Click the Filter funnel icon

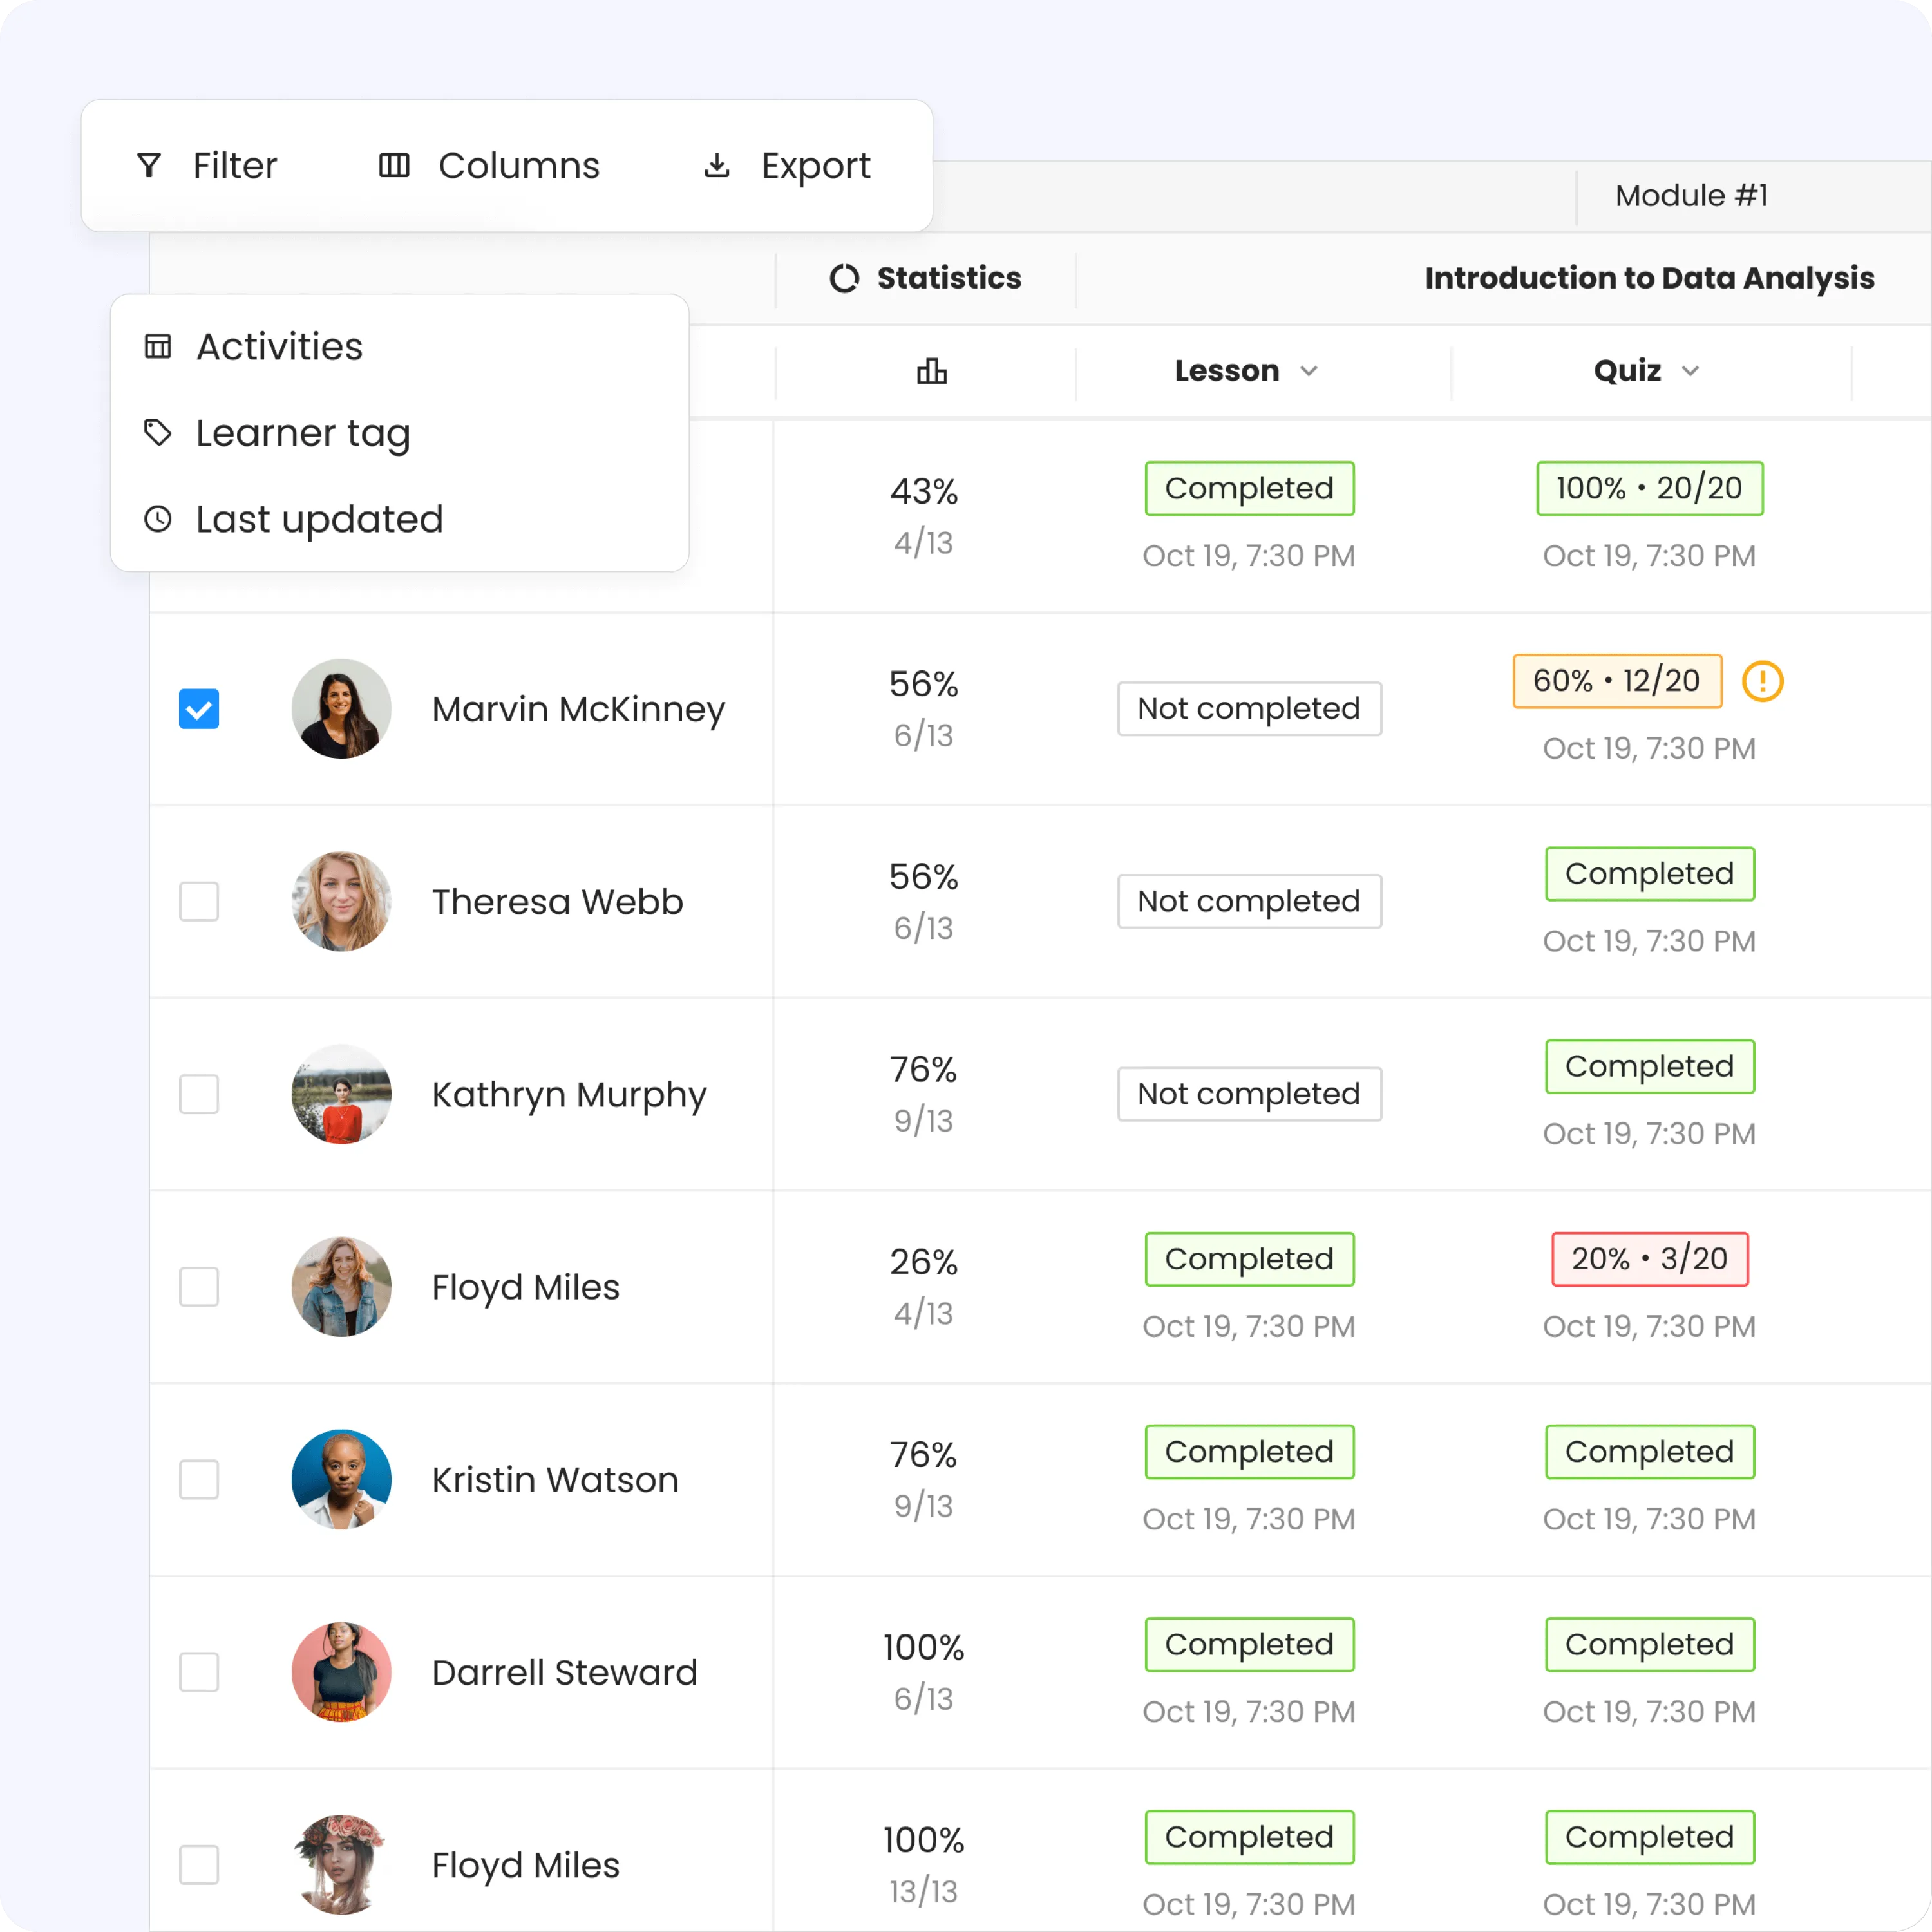(149, 166)
